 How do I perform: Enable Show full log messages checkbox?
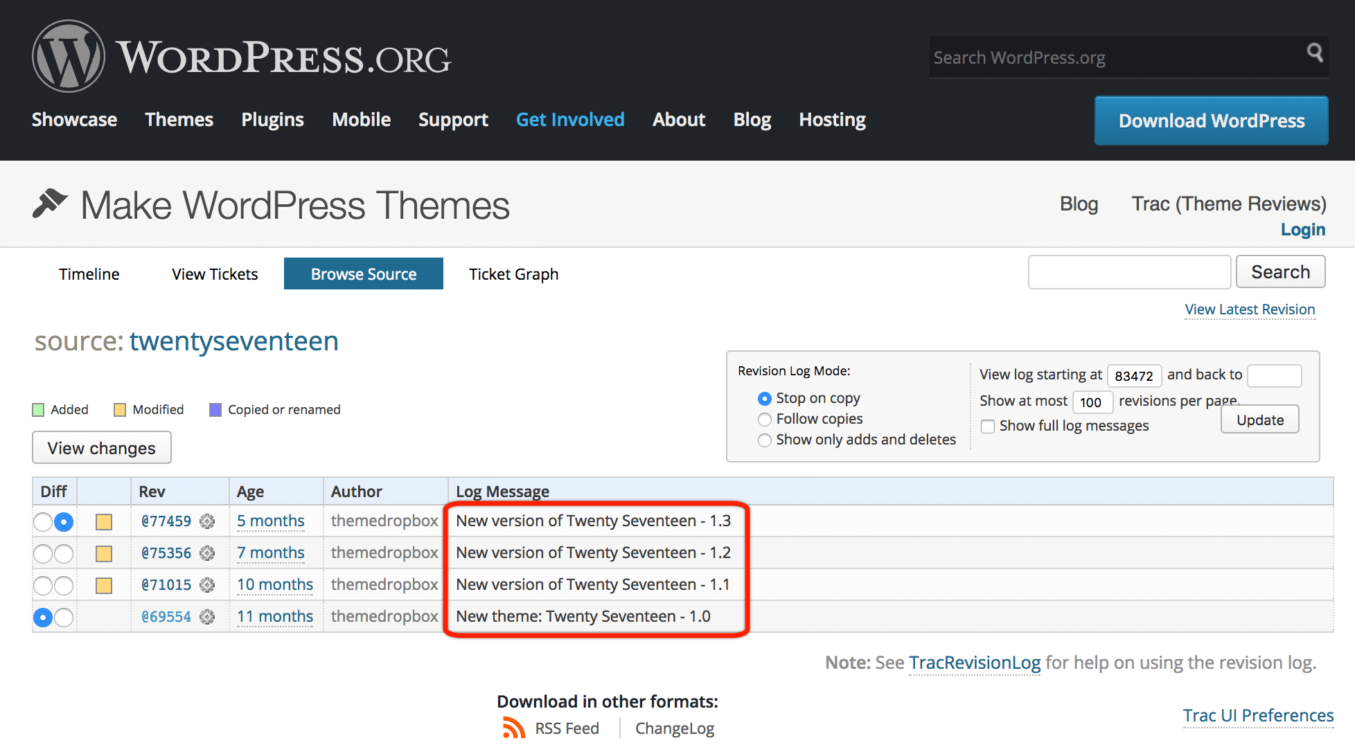click(988, 427)
